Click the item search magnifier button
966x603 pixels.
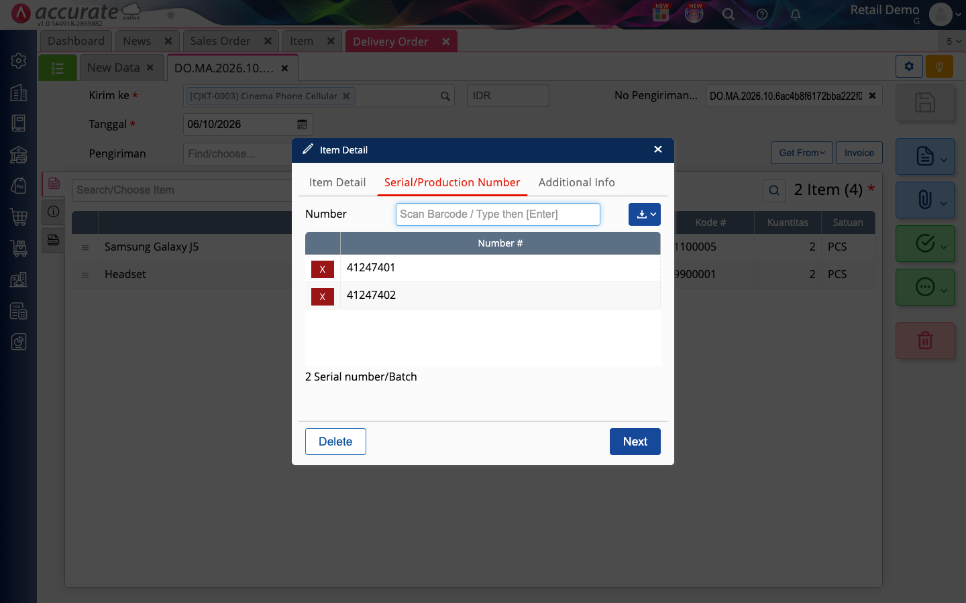click(774, 190)
